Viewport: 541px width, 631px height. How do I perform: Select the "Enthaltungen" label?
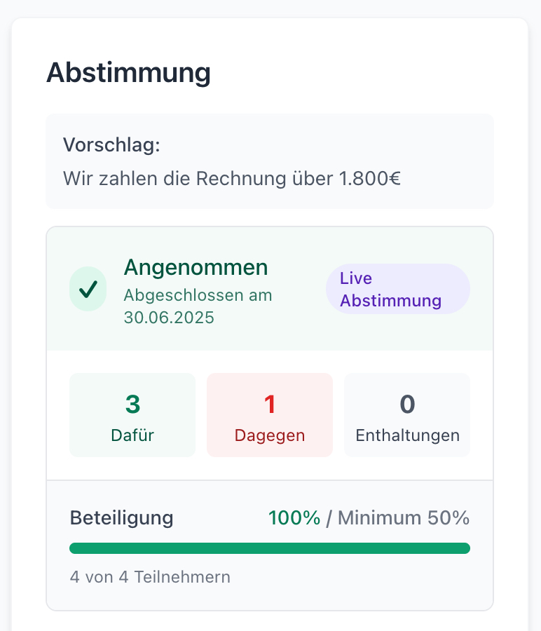407,435
